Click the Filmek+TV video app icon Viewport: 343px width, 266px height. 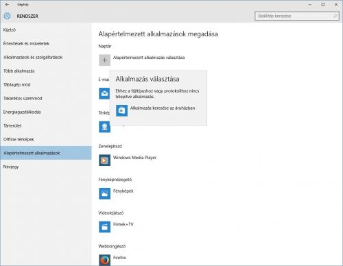104,227
